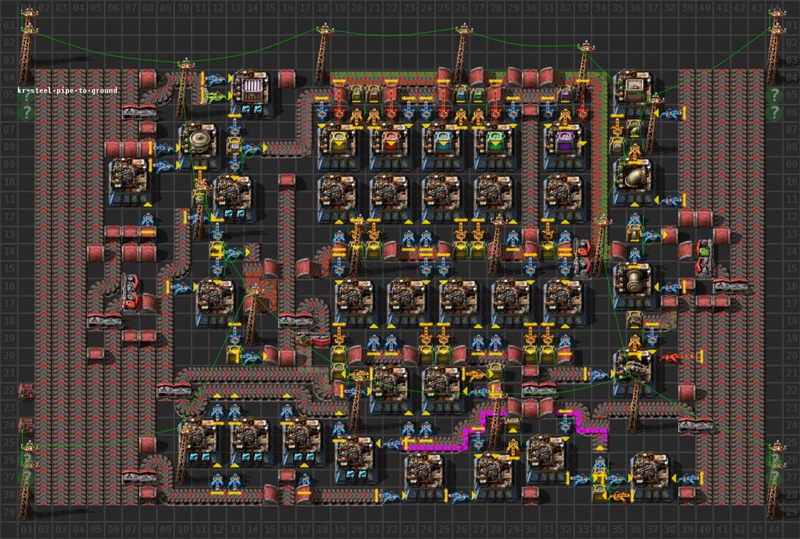Open the assembler with the metal dome recipe
Viewport: 800px width, 539px height.
pos(634,181)
